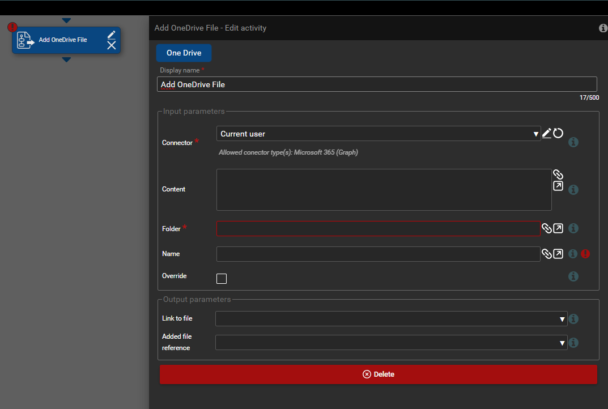Remove node using X icon on activity block
Image resolution: width=608 pixels, height=409 pixels.
[x=112, y=45]
